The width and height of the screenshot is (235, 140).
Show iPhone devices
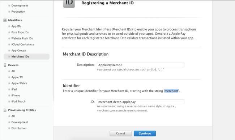tap(16, 96)
